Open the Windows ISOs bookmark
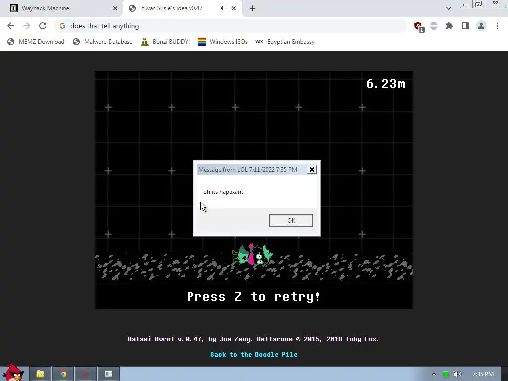The image size is (508, 381). point(223,42)
